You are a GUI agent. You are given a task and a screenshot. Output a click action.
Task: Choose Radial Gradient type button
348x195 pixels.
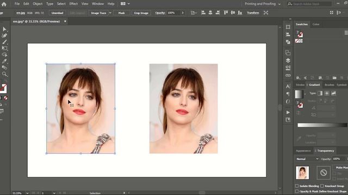point(327,93)
